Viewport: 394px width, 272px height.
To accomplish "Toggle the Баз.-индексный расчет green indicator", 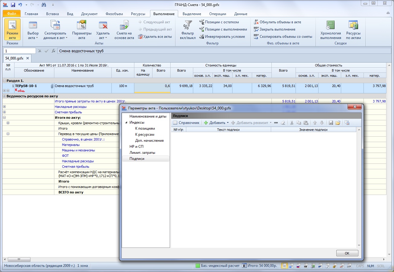I will point(198,266).
